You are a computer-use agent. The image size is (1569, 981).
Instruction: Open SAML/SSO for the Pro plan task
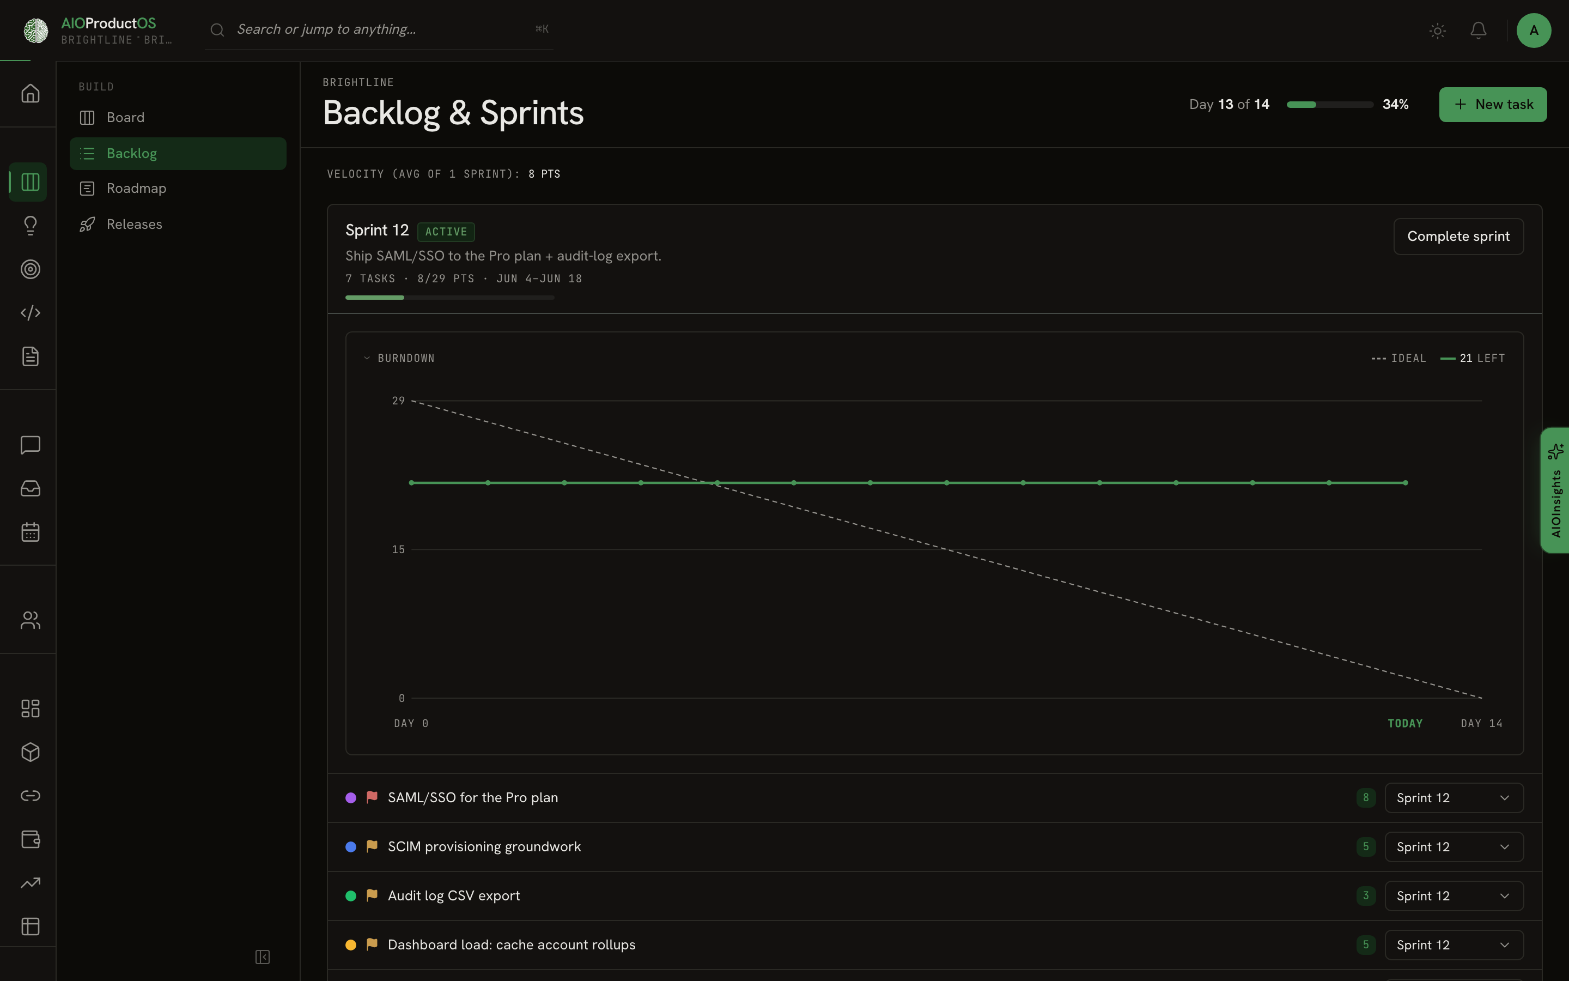473,797
